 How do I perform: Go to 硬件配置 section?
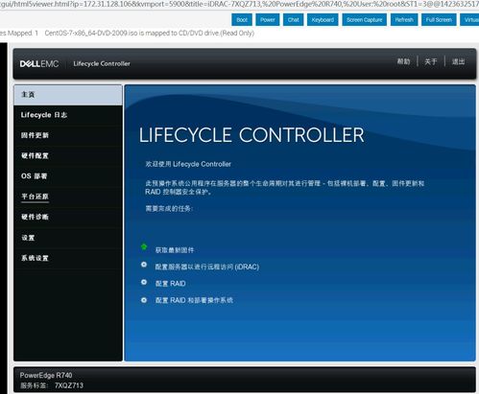click(x=68, y=156)
